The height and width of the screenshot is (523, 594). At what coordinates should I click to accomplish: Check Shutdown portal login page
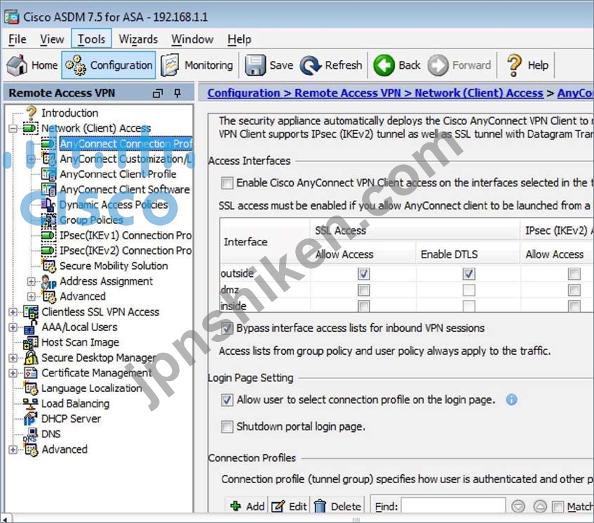[227, 427]
